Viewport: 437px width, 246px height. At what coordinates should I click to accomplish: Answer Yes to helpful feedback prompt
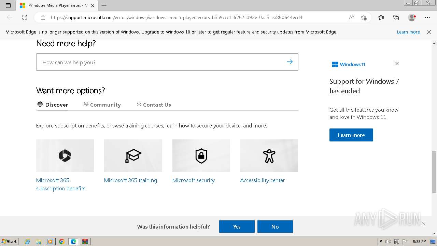click(237, 227)
